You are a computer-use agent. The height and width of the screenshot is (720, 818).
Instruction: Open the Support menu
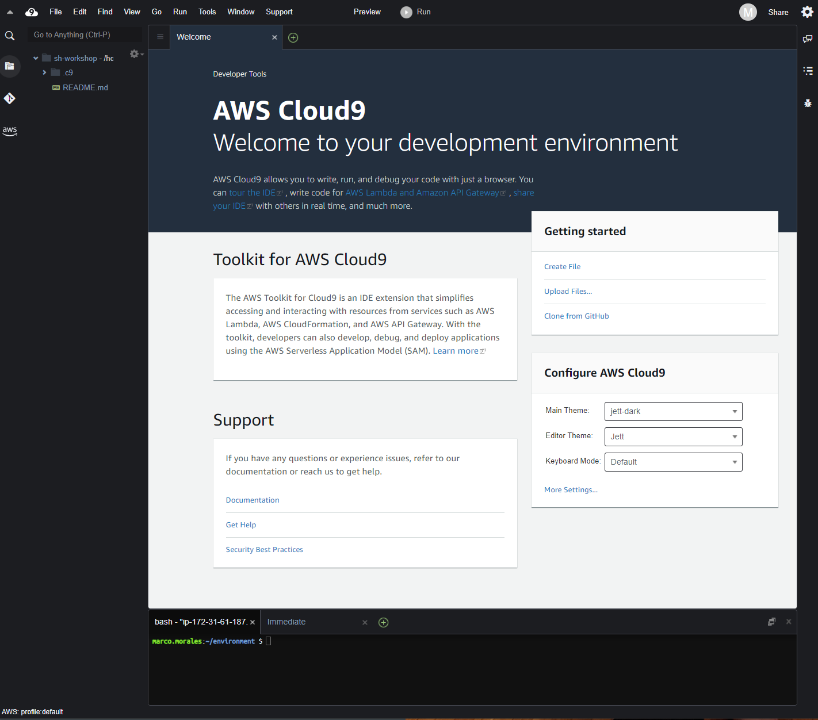[x=279, y=12]
